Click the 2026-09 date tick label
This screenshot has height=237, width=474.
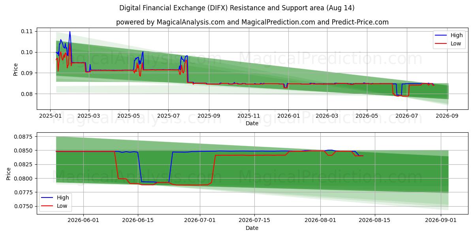coord(447,116)
